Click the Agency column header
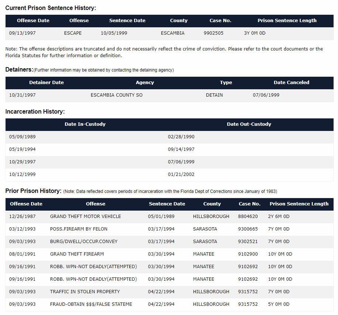The width and height of the screenshot is (338, 315). pyautogui.click(x=145, y=83)
